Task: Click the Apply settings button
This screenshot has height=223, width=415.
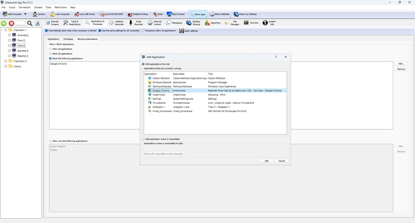Action: click(x=188, y=31)
